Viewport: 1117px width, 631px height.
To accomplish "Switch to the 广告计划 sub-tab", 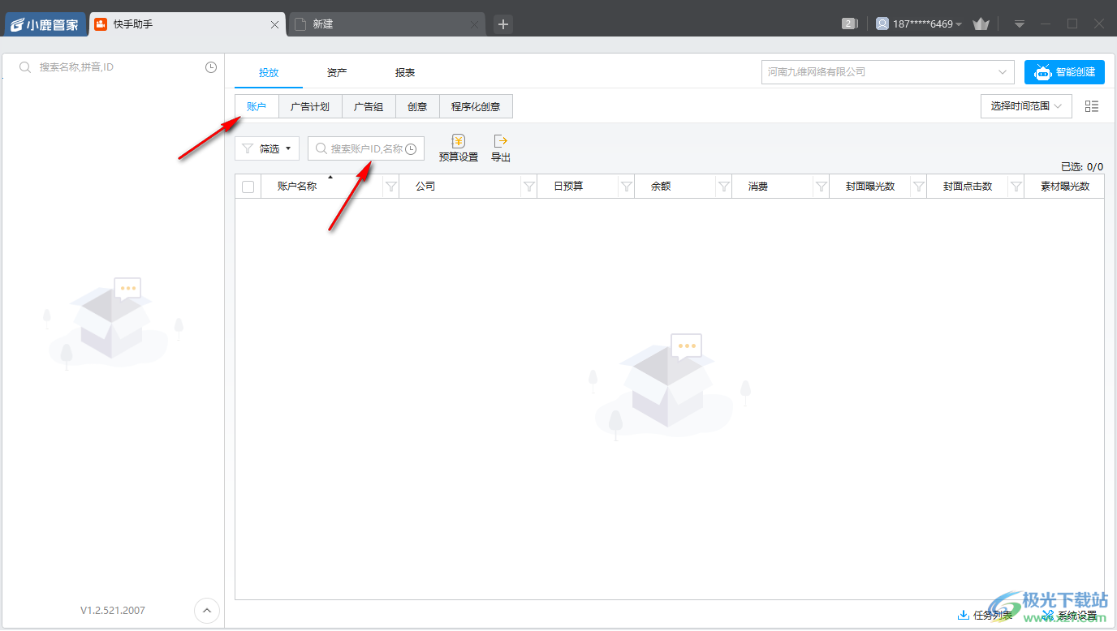I will pyautogui.click(x=310, y=107).
